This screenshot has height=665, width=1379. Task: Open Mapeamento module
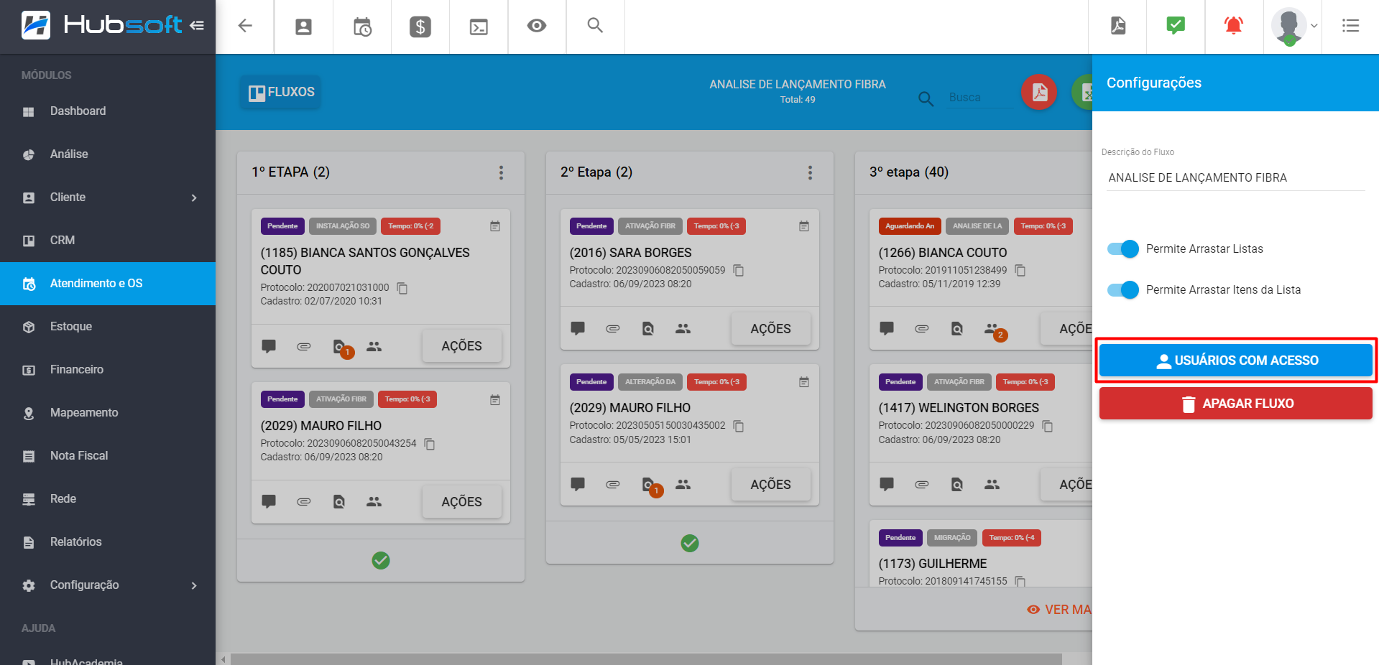108,413
